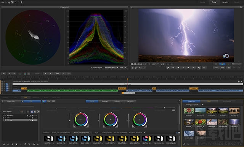
Task: Toggle visibility eye of Vignette layer
Action: pyautogui.click(x=3, y=116)
